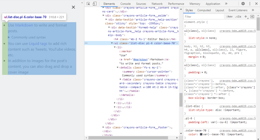The width and height of the screenshot is (260, 140).
Task: Click the list-style-type disc declaration
Action: tap(214, 110)
